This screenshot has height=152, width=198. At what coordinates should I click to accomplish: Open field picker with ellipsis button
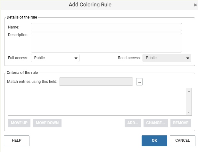point(139,82)
